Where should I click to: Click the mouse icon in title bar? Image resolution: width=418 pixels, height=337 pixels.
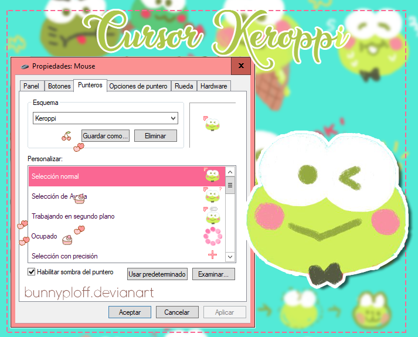pos(25,67)
